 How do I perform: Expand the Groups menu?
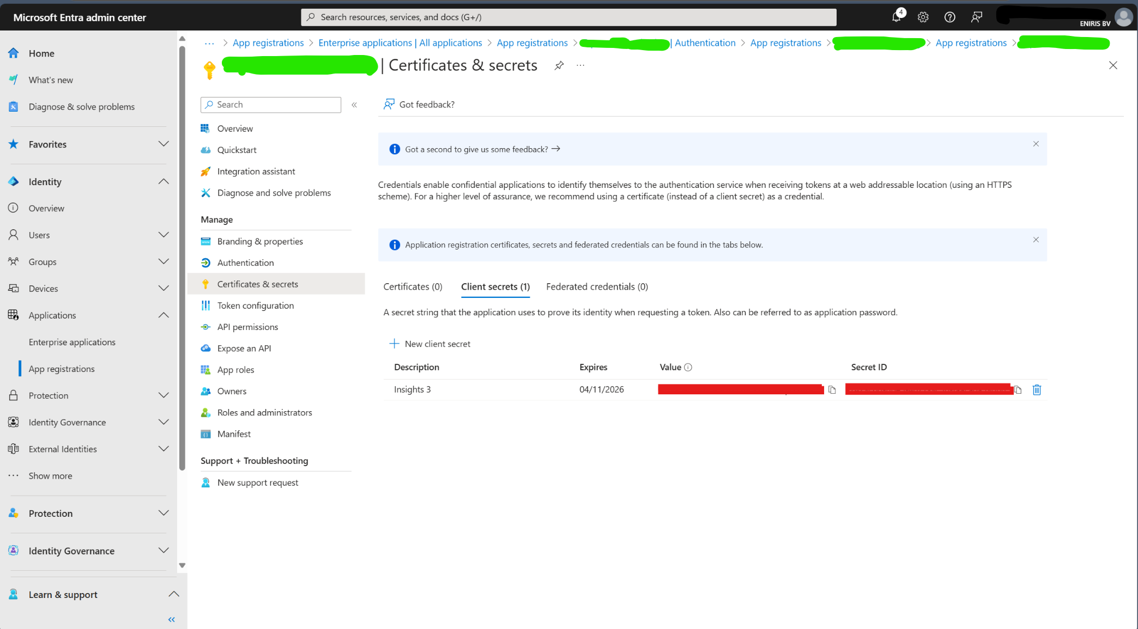tap(164, 262)
